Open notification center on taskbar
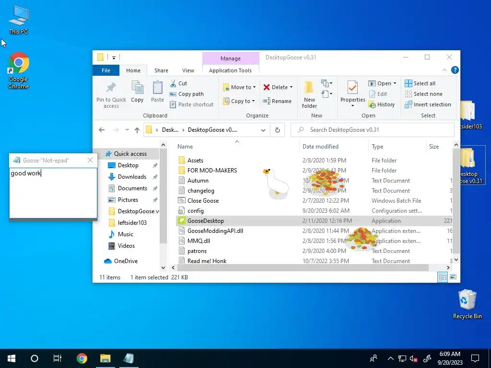 pos(475,358)
